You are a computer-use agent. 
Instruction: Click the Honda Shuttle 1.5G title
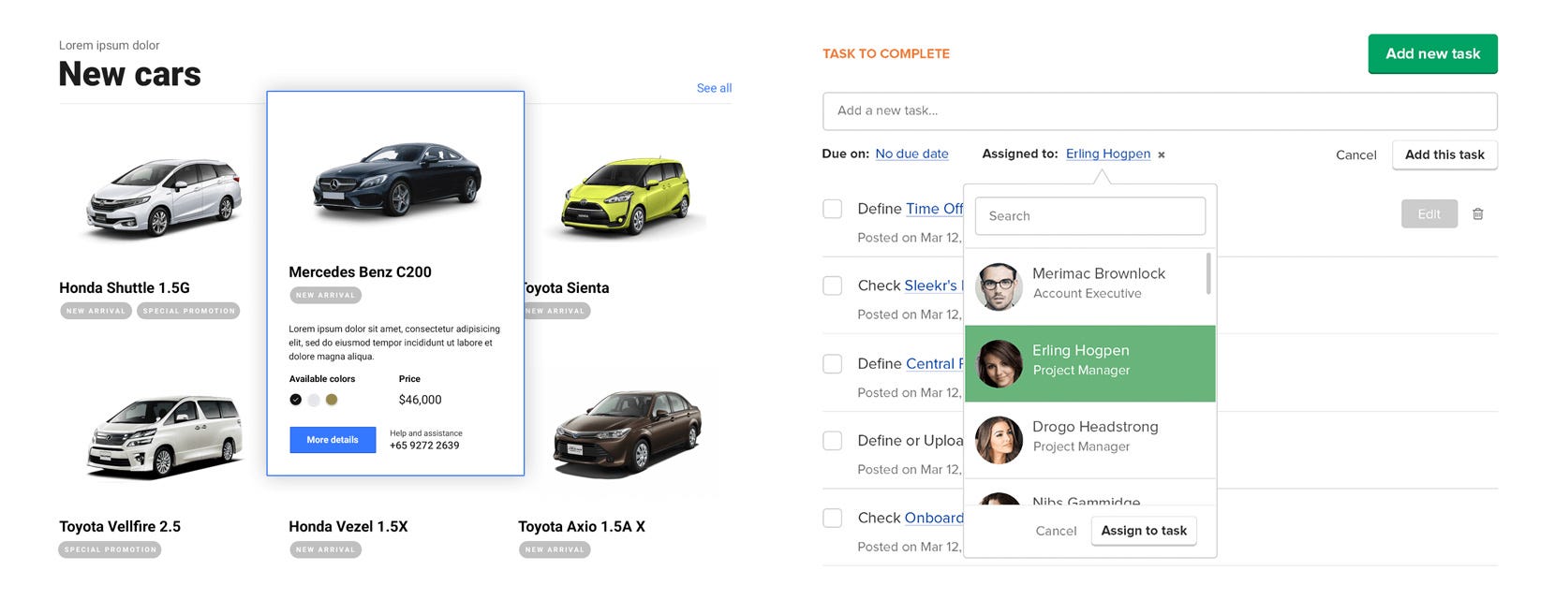point(125,288)
